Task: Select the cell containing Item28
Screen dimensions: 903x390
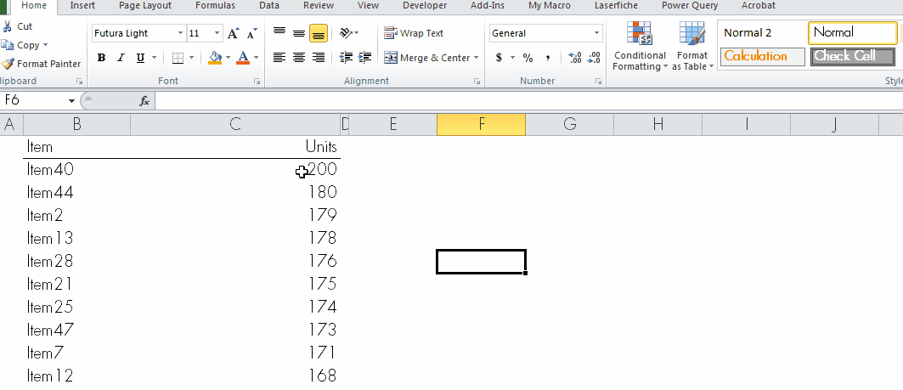Action: coord(76,261)
